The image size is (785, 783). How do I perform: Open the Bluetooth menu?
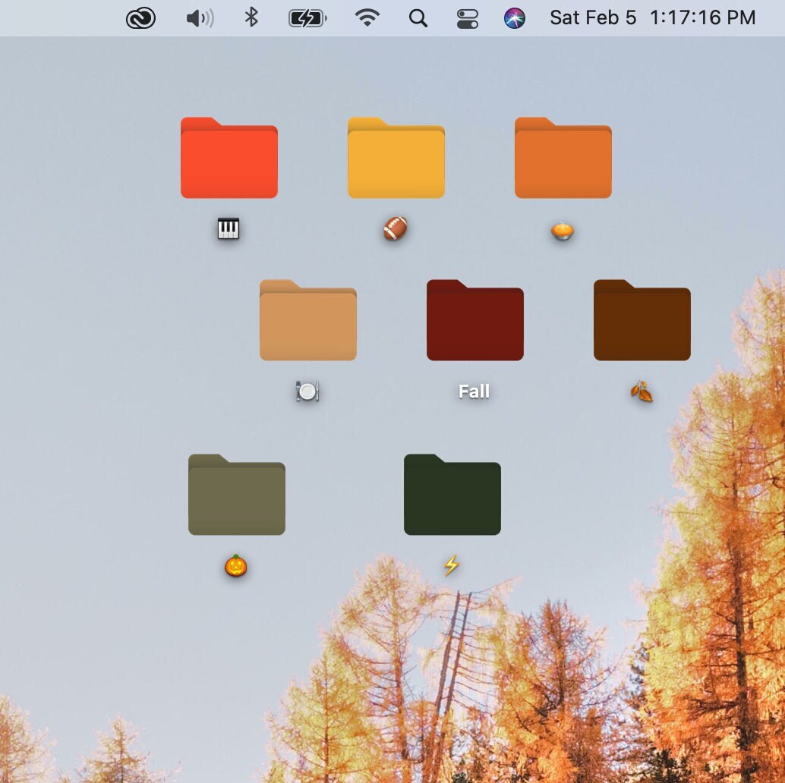[251, 17]
